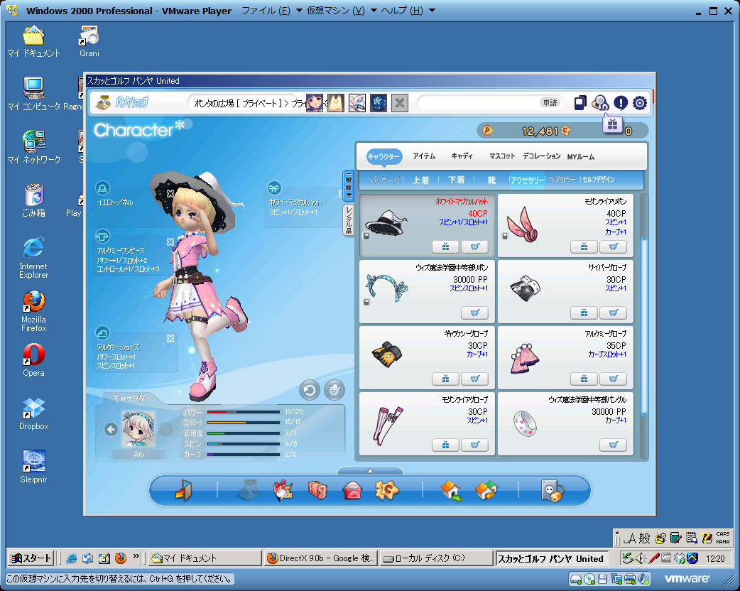740x591 pixels.
Task: Click the スピン stat bar
Action: 243,444
